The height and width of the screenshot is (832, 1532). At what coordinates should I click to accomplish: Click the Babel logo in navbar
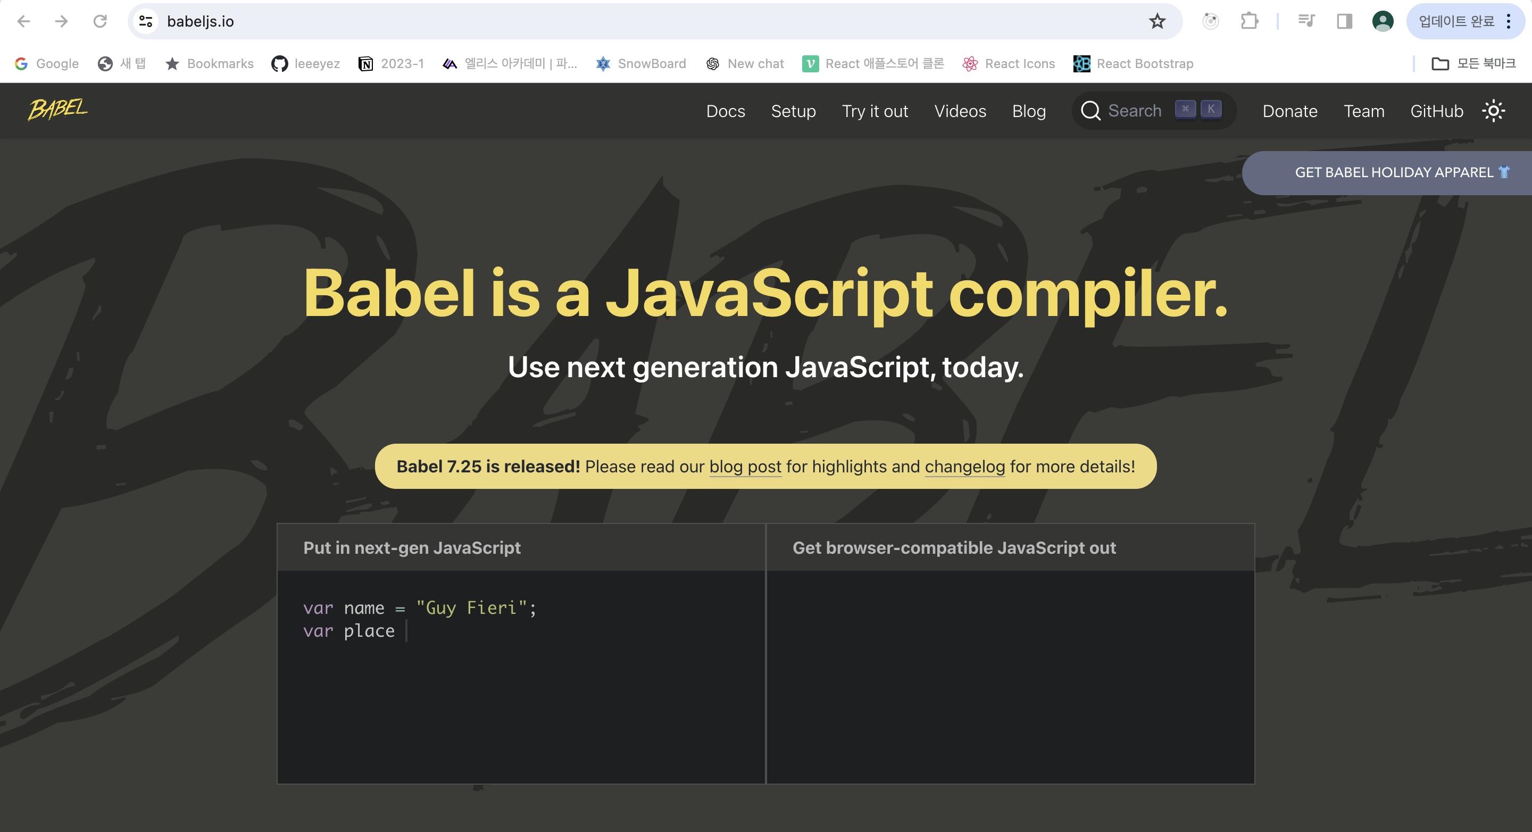[x=57, y=110]
